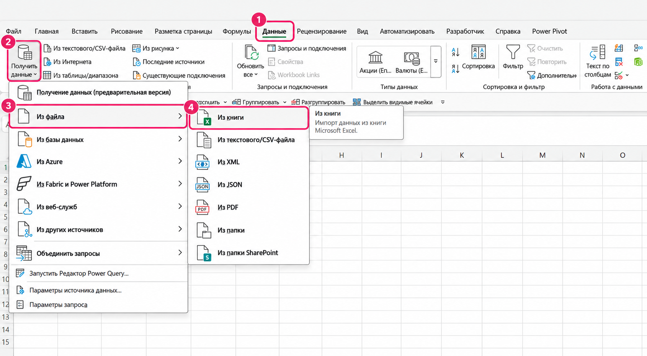The width and height of the screenshot is (647, 356).
Task: Switch to the Power Pivot tab
Action: coord(549,31)
